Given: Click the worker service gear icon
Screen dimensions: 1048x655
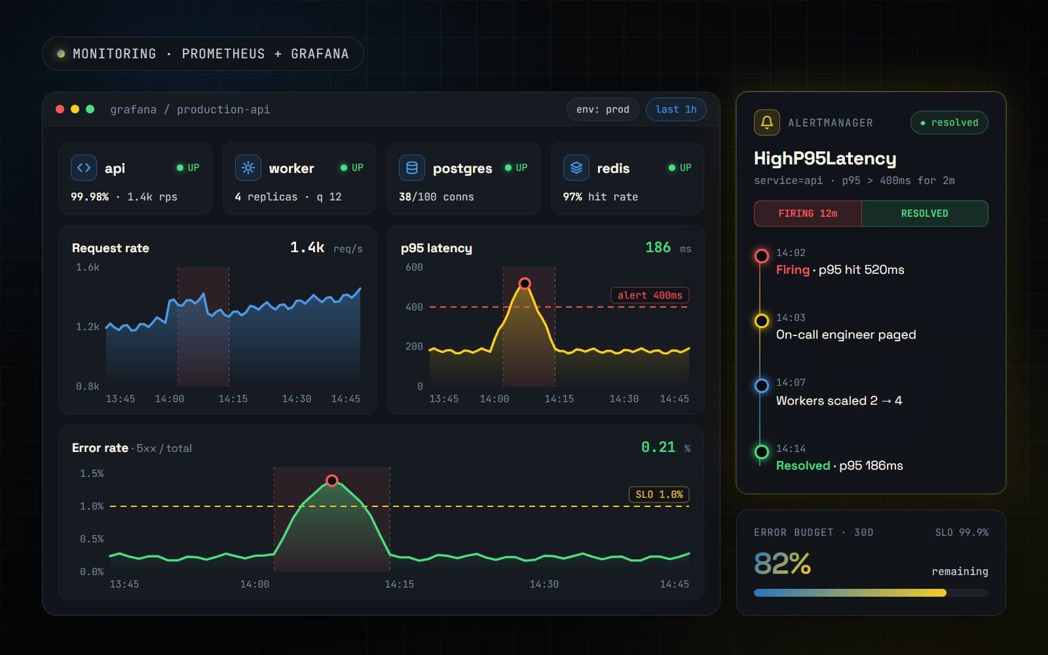Looking at the screenshot, I should point(248,168).
